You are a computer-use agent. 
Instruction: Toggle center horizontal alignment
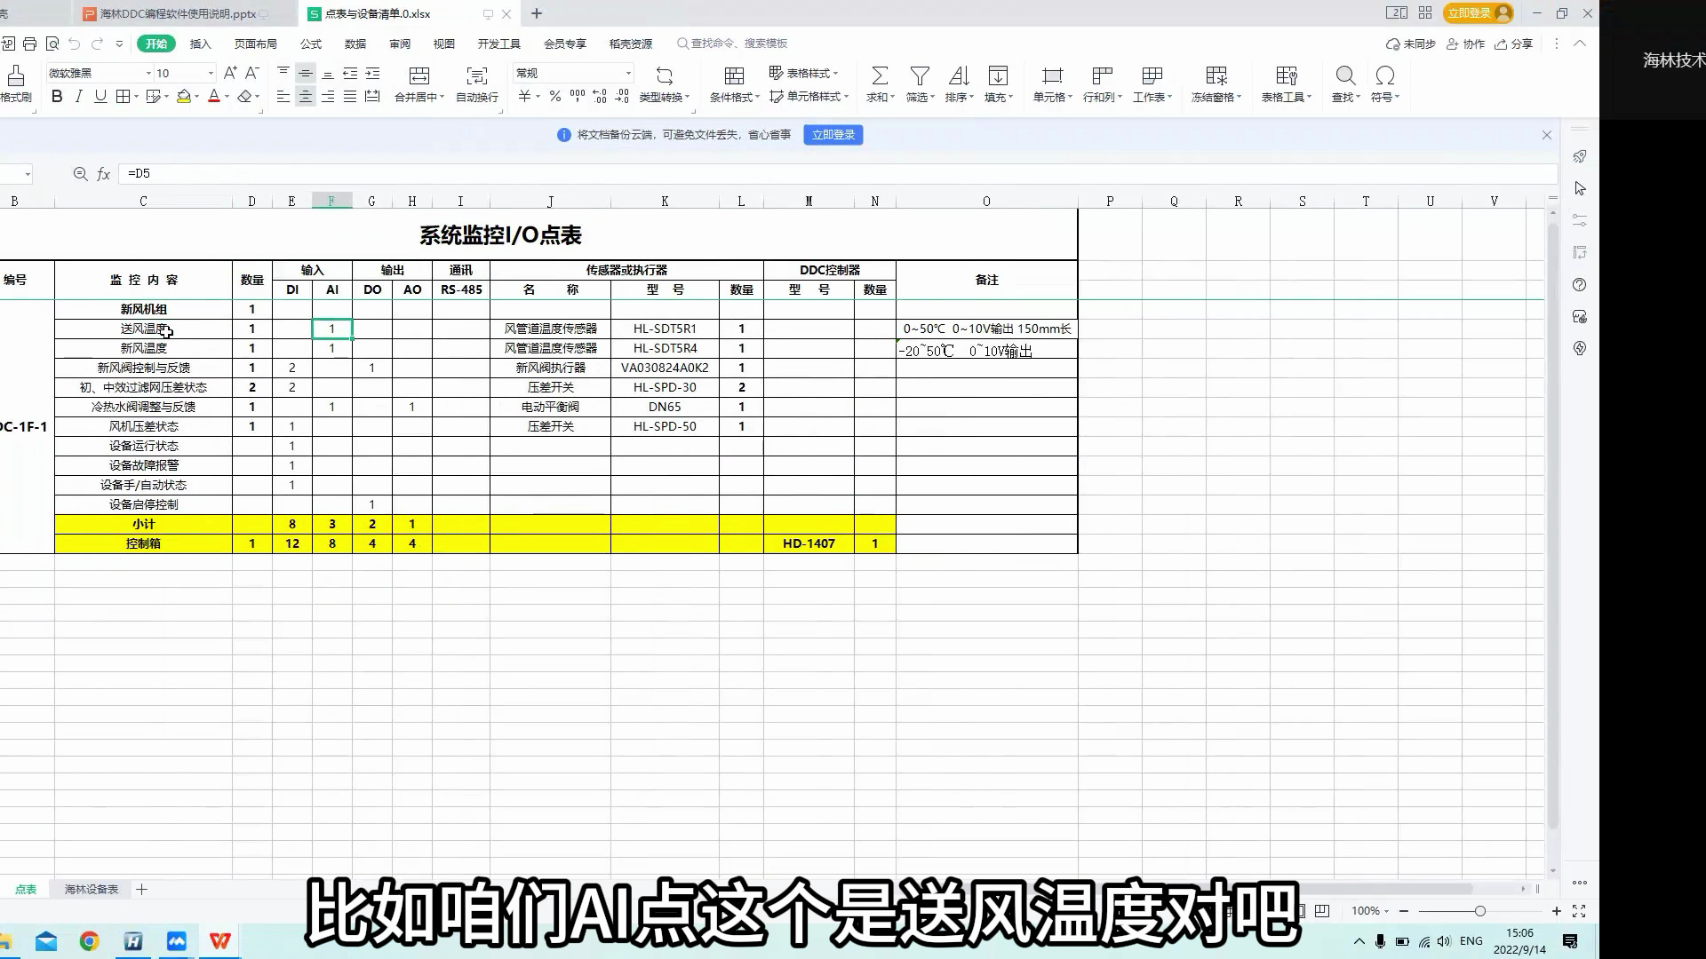point(306,97)
